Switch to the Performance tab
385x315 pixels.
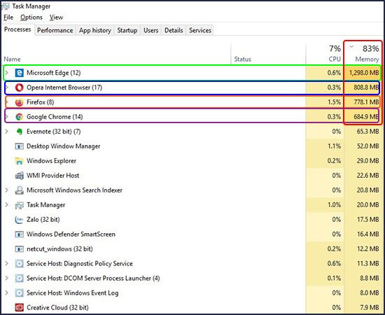point(55,30)
